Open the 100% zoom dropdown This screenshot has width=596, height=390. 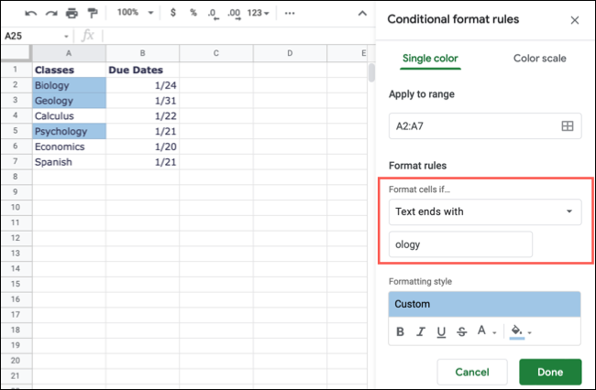click(x=133, y=14)
